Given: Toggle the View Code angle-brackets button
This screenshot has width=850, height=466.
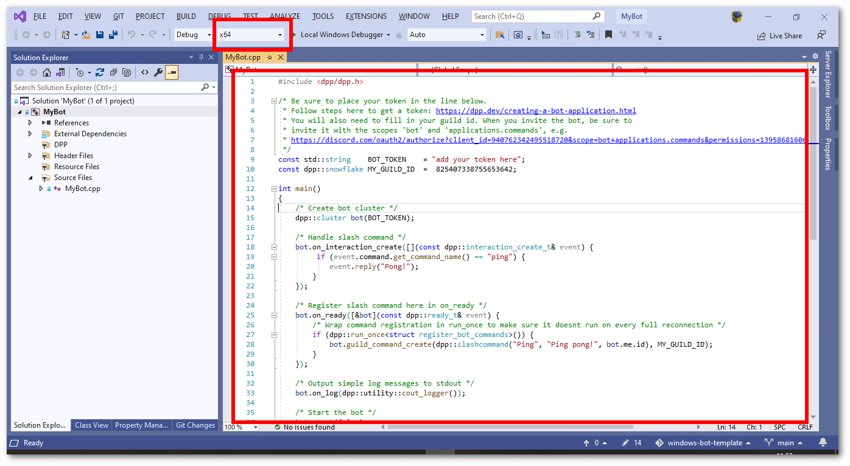Looking at the screenshot, I should (x=145, y=72).
